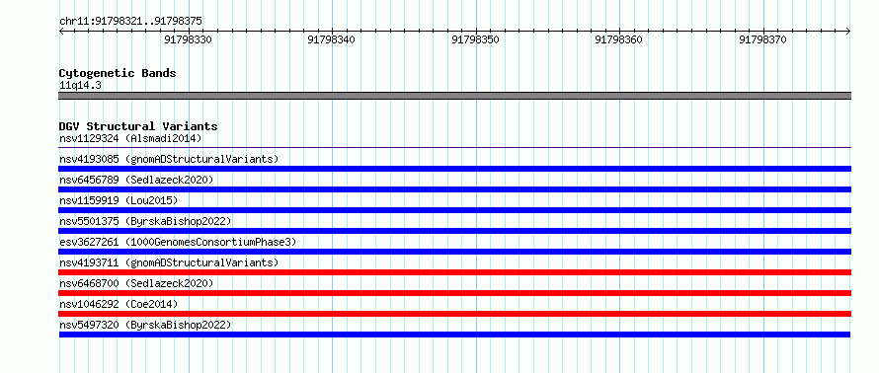Click ruler position label 91798360

(x=619, y=39)
